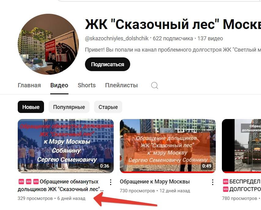Open the 0:49 video thumbnail
This screenshot has height=210, width=261.
(167, 146)
